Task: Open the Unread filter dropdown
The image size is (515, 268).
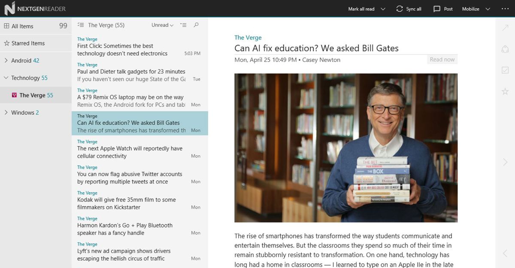Action: (162, 25)
